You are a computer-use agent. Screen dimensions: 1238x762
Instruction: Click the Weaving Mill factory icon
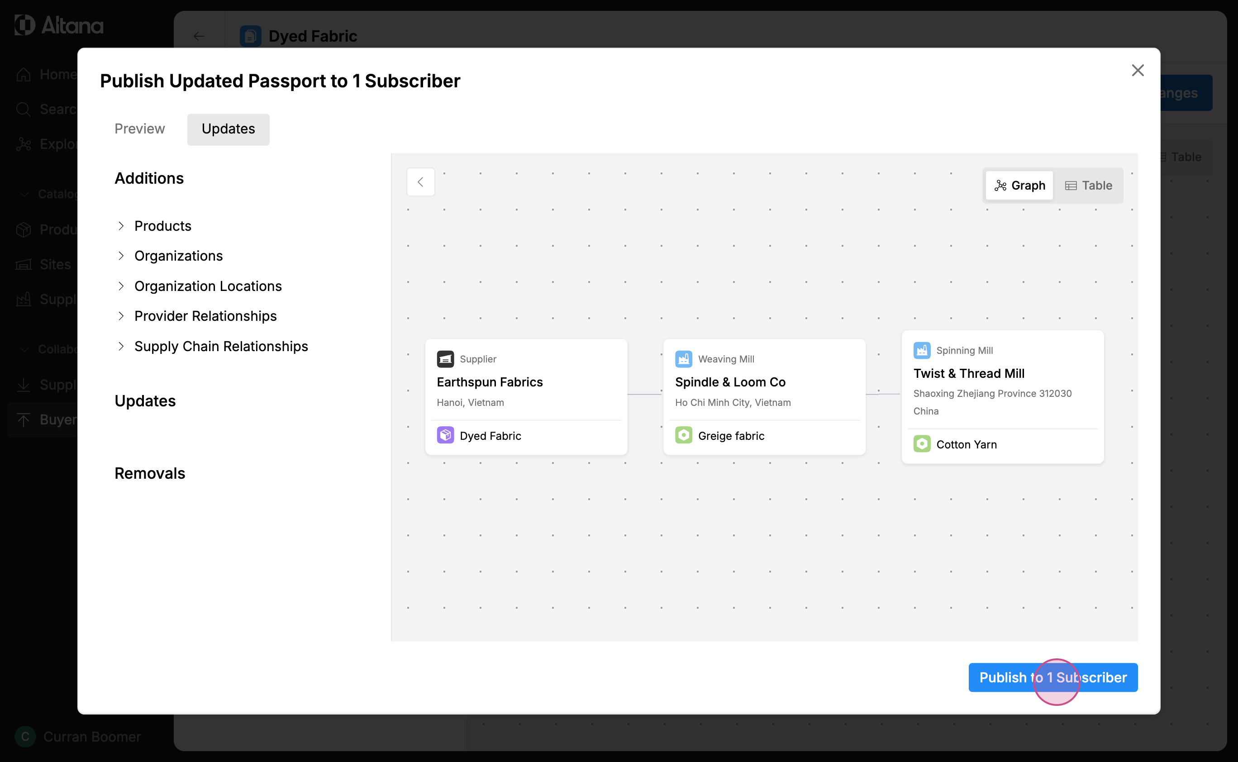[x=683, y=359]
